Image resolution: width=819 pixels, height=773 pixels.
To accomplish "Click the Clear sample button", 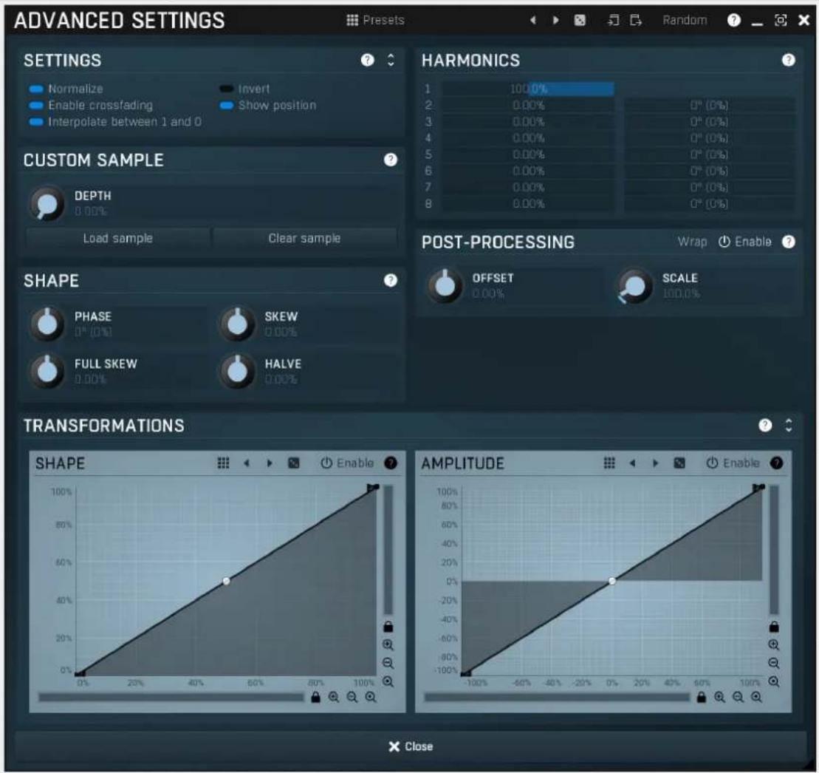I will 304,238.
